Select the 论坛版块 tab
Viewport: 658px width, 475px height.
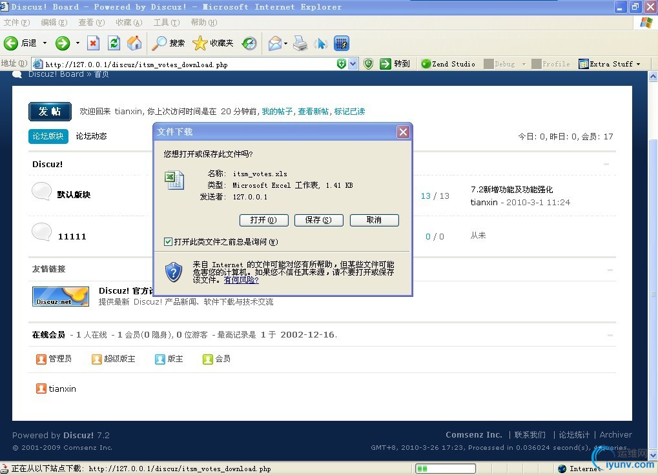pos(48,136)
